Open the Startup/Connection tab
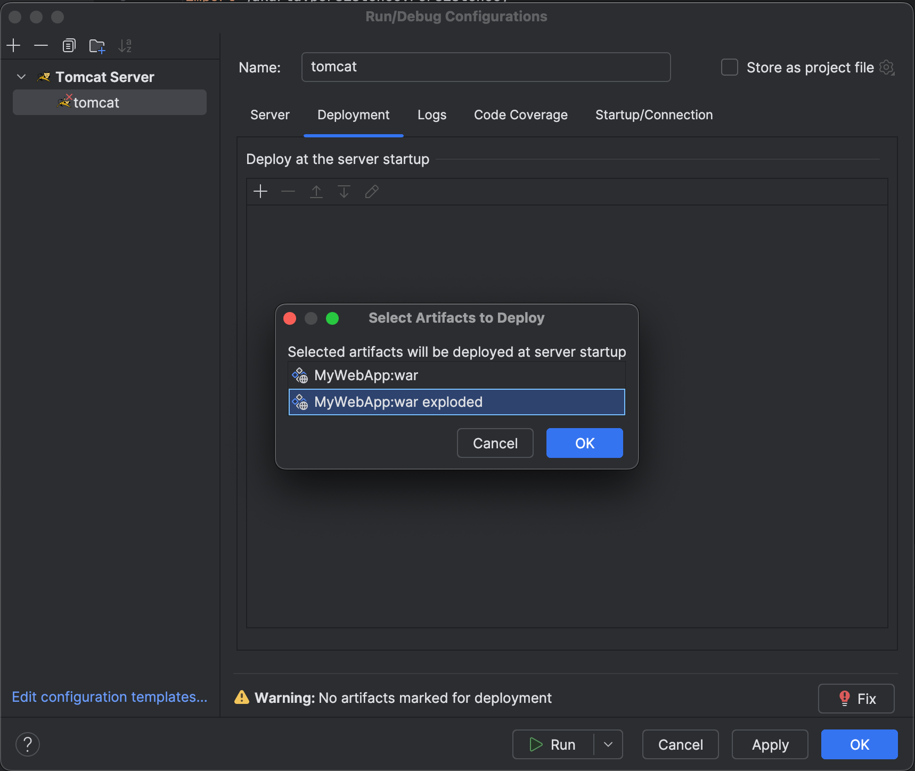This screenshot has height=771, width=915. tap(653, 114)
